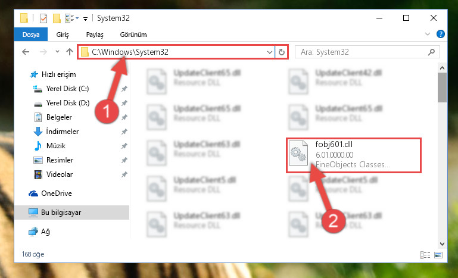
Task: Unpin Belgeler using its pin icon
Action: 124,117
